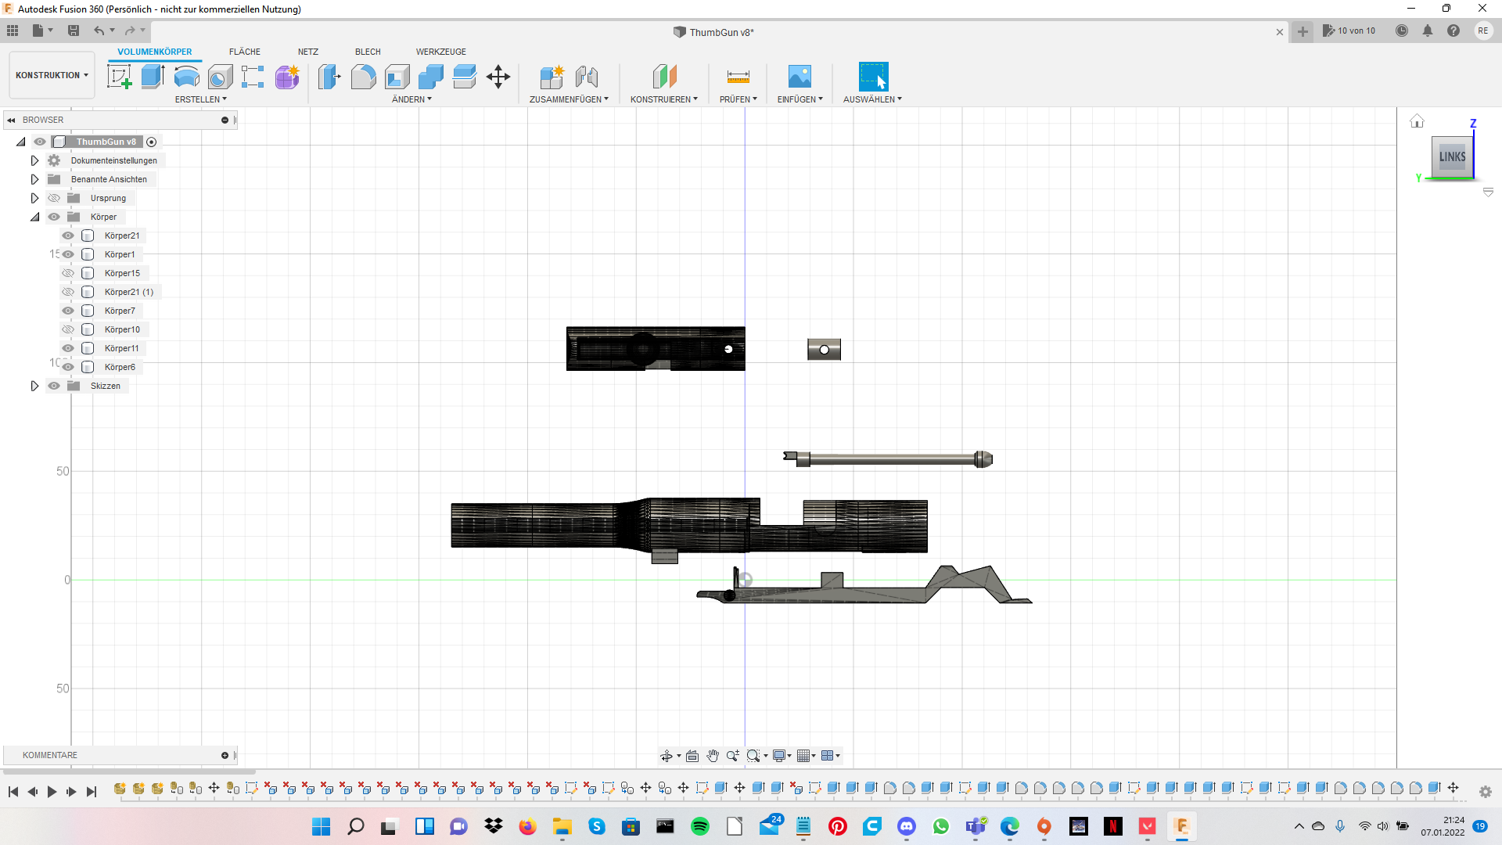Viewport: 1502px width, 845px height.
Task: Select the Create Sketch tool icon
Action: point(119,77)
